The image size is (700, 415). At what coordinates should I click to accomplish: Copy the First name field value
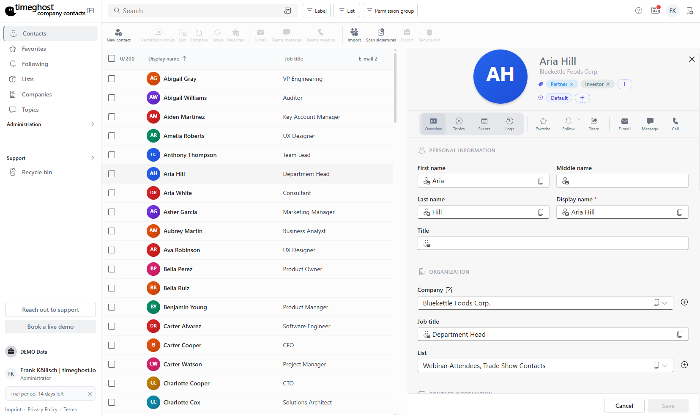tap(541, 181)
